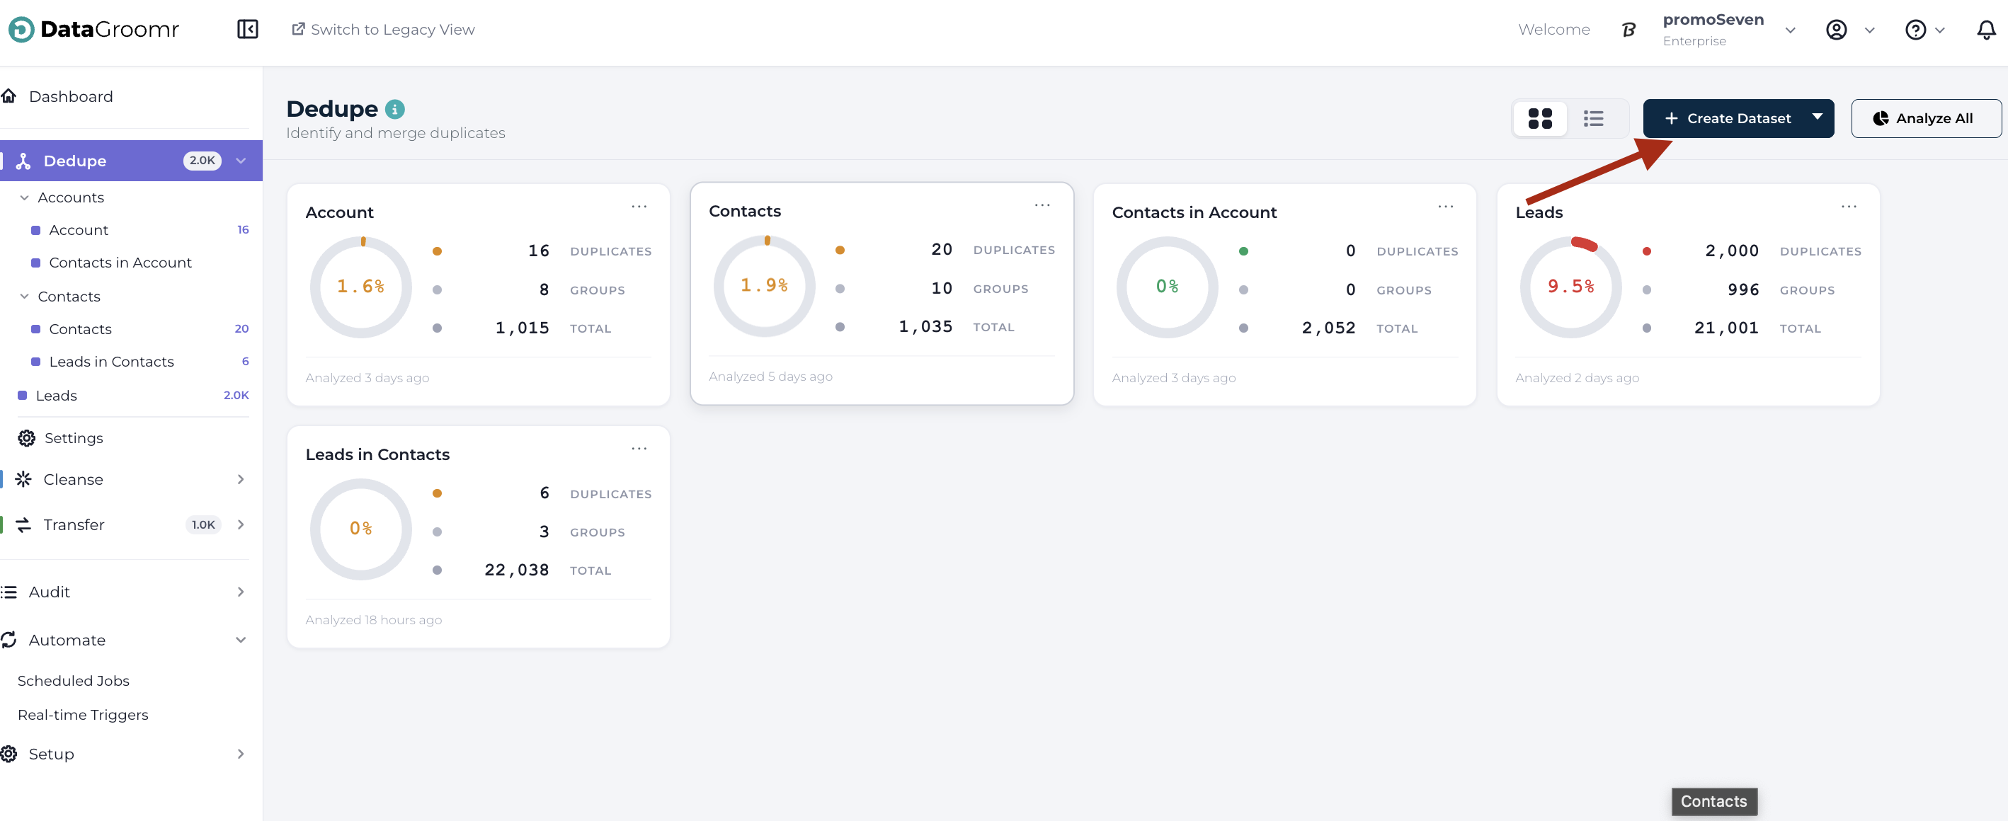Go to Dashboard in the sidebar
The image size is (2008, 821).
(70, 96)
